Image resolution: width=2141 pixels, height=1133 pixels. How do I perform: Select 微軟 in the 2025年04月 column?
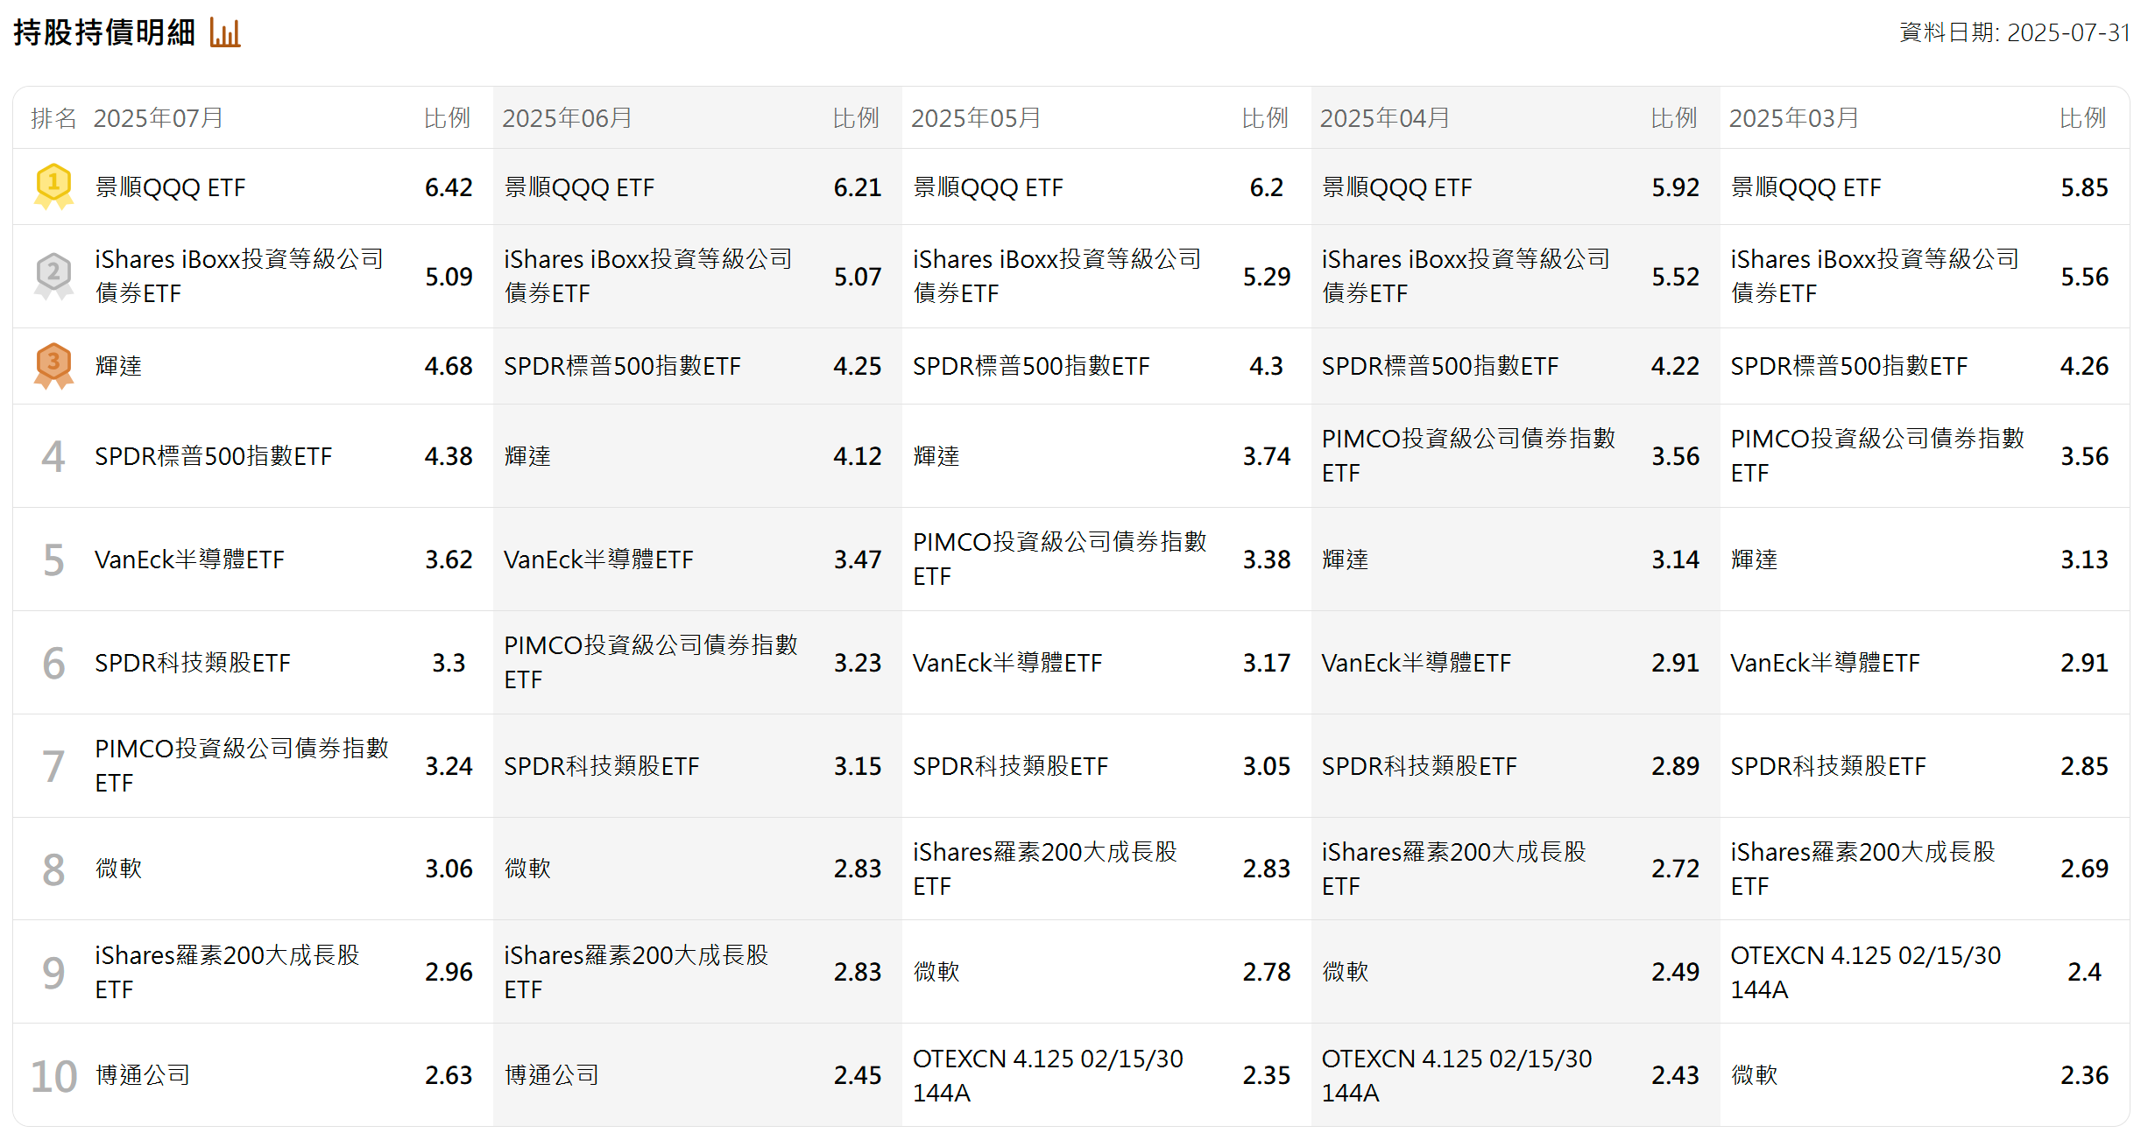click(1346, 971)
